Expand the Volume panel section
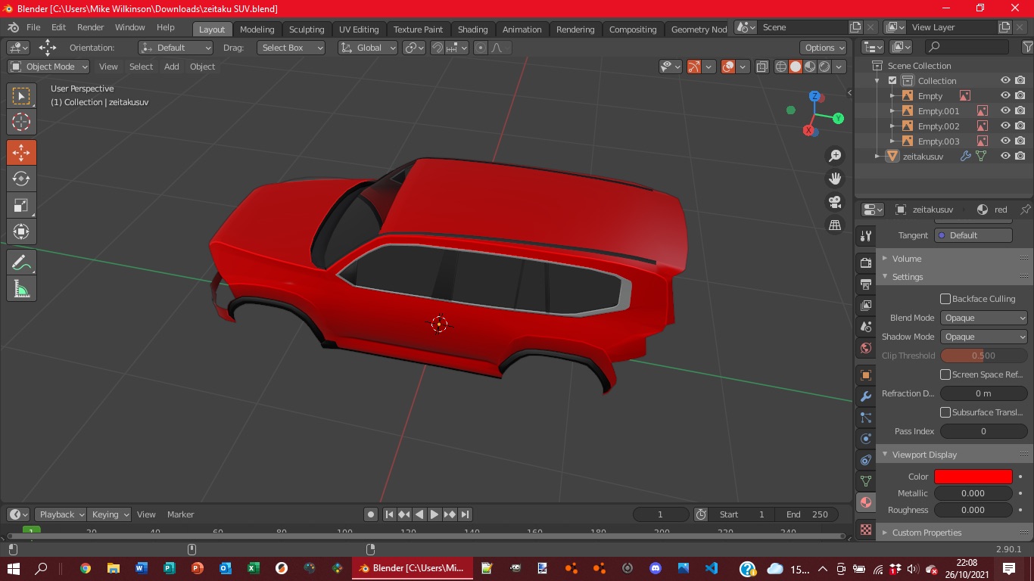Viewport: 1034px width, 581px height. (x=906, y=259)
